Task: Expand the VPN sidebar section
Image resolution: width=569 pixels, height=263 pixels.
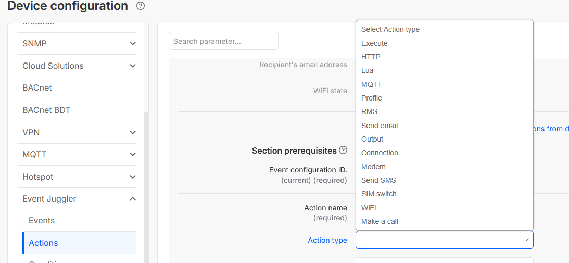Action: tap(133, 133)
